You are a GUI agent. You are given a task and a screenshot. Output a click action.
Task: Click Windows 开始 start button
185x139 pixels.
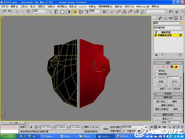pyautogui.click(x=9, y=136)
